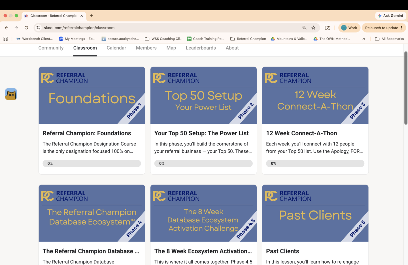View site information icon in address bar

coord(39,28)
